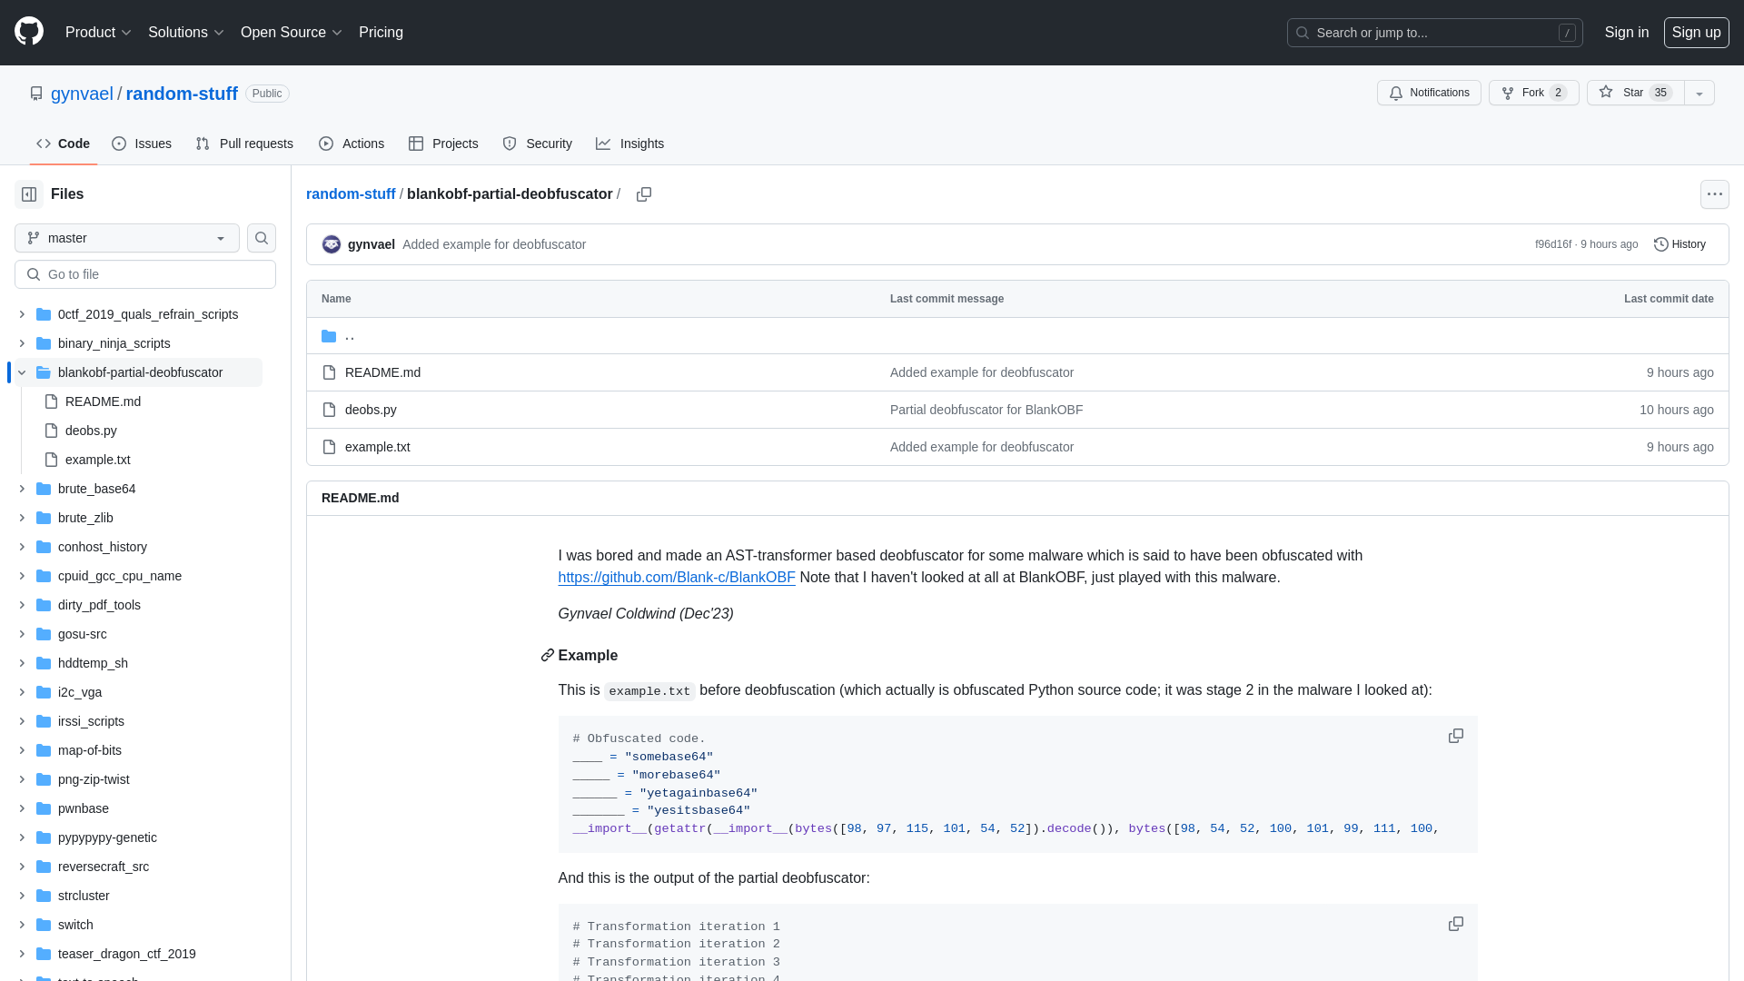
Task: Open the Pull requests tab
Action: point(244,144)
